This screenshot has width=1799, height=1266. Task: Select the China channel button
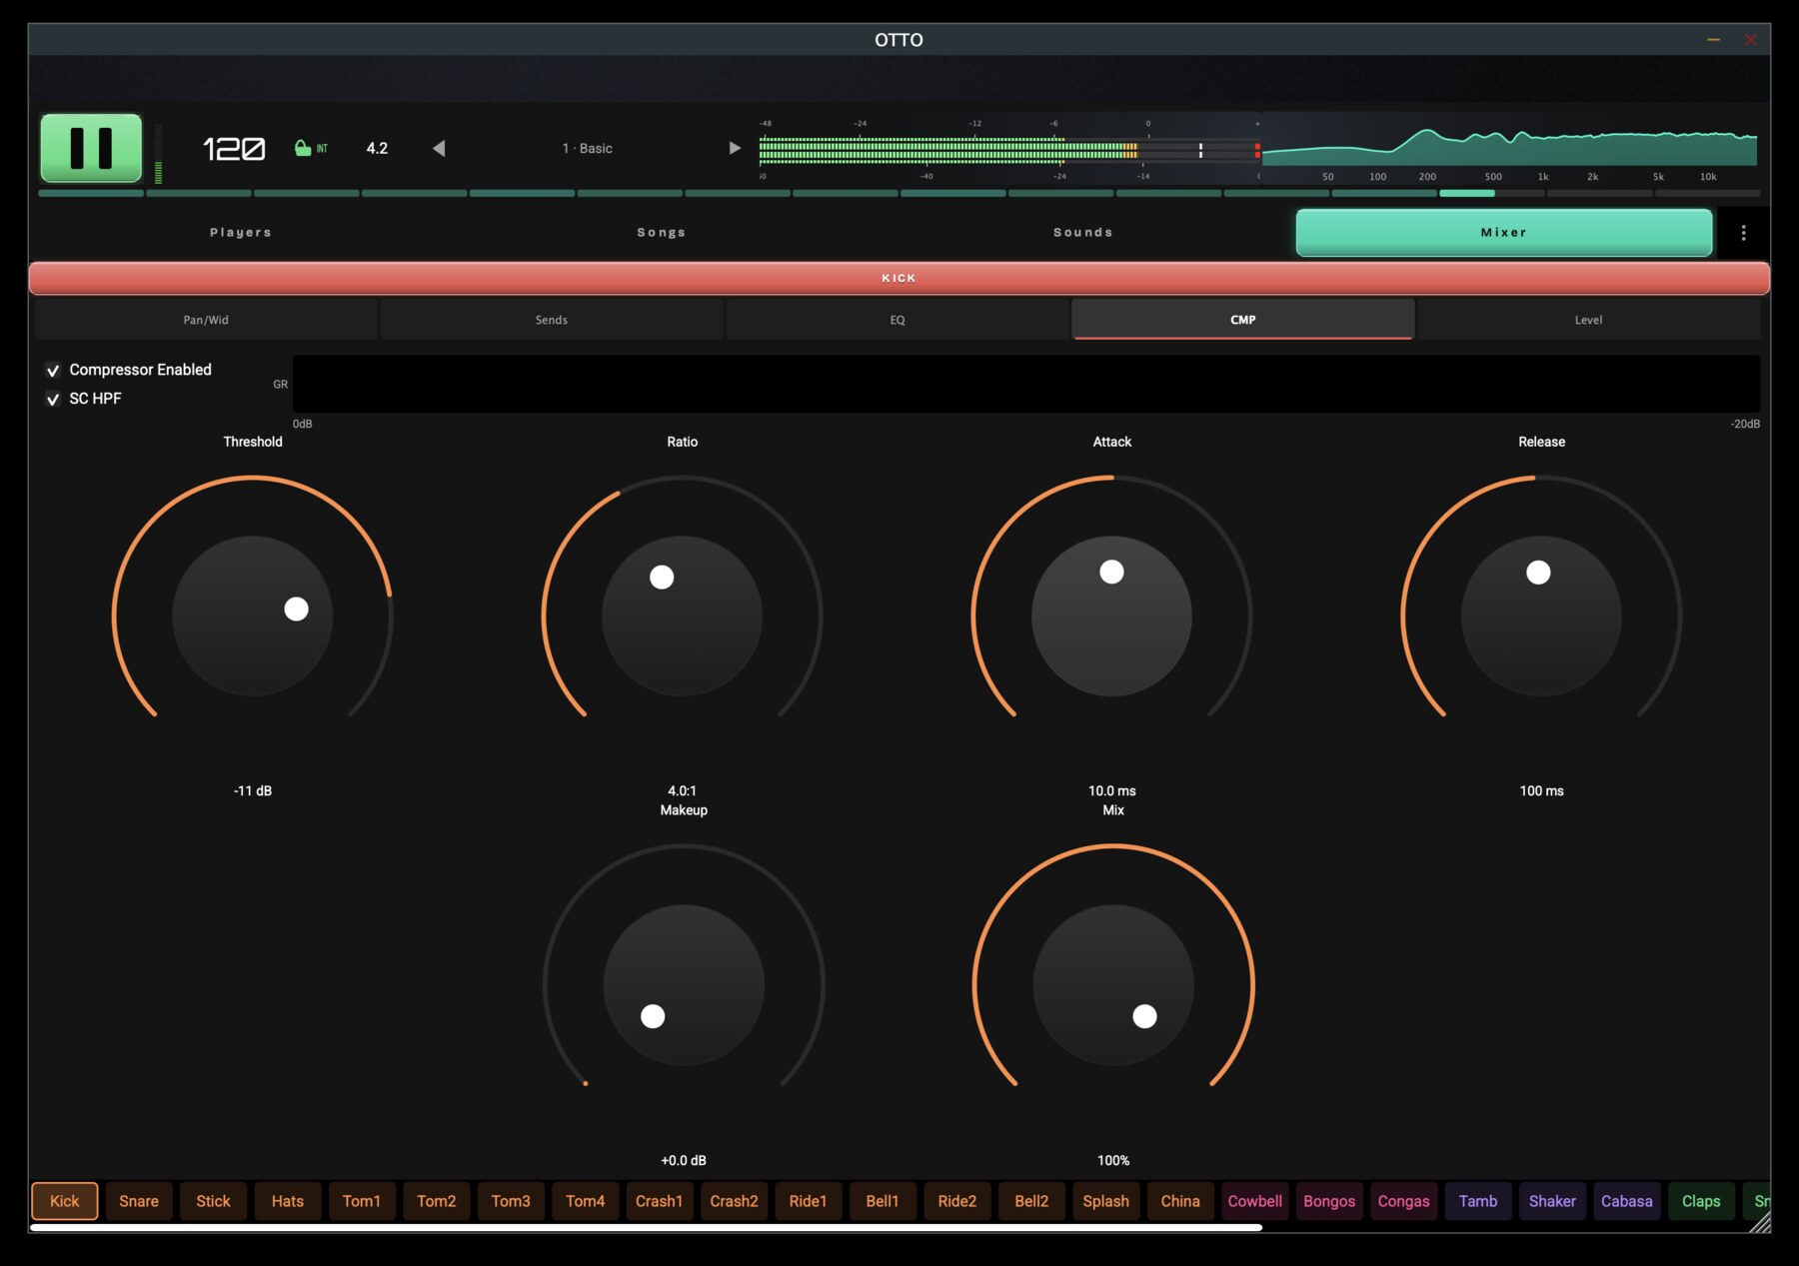pos(1180,1201)
